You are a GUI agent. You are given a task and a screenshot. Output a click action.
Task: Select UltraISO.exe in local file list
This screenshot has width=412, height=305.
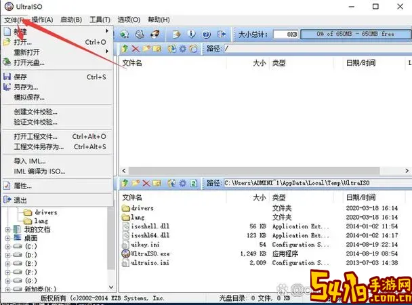pyautogui.click(x=146, y=253)
